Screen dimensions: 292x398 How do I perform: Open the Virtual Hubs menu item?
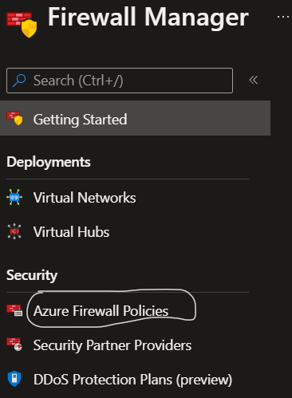(x=71, y=232)
